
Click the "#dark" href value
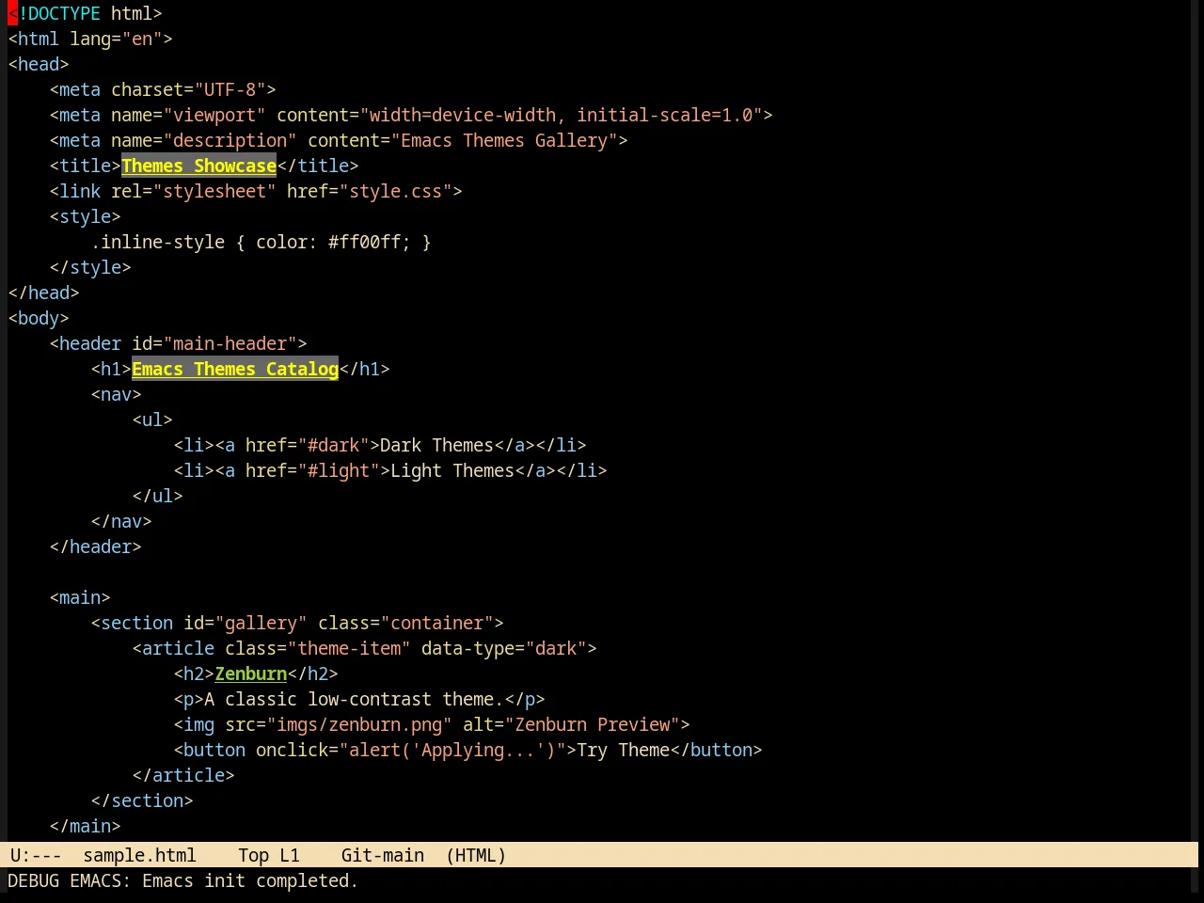point(333,445)
